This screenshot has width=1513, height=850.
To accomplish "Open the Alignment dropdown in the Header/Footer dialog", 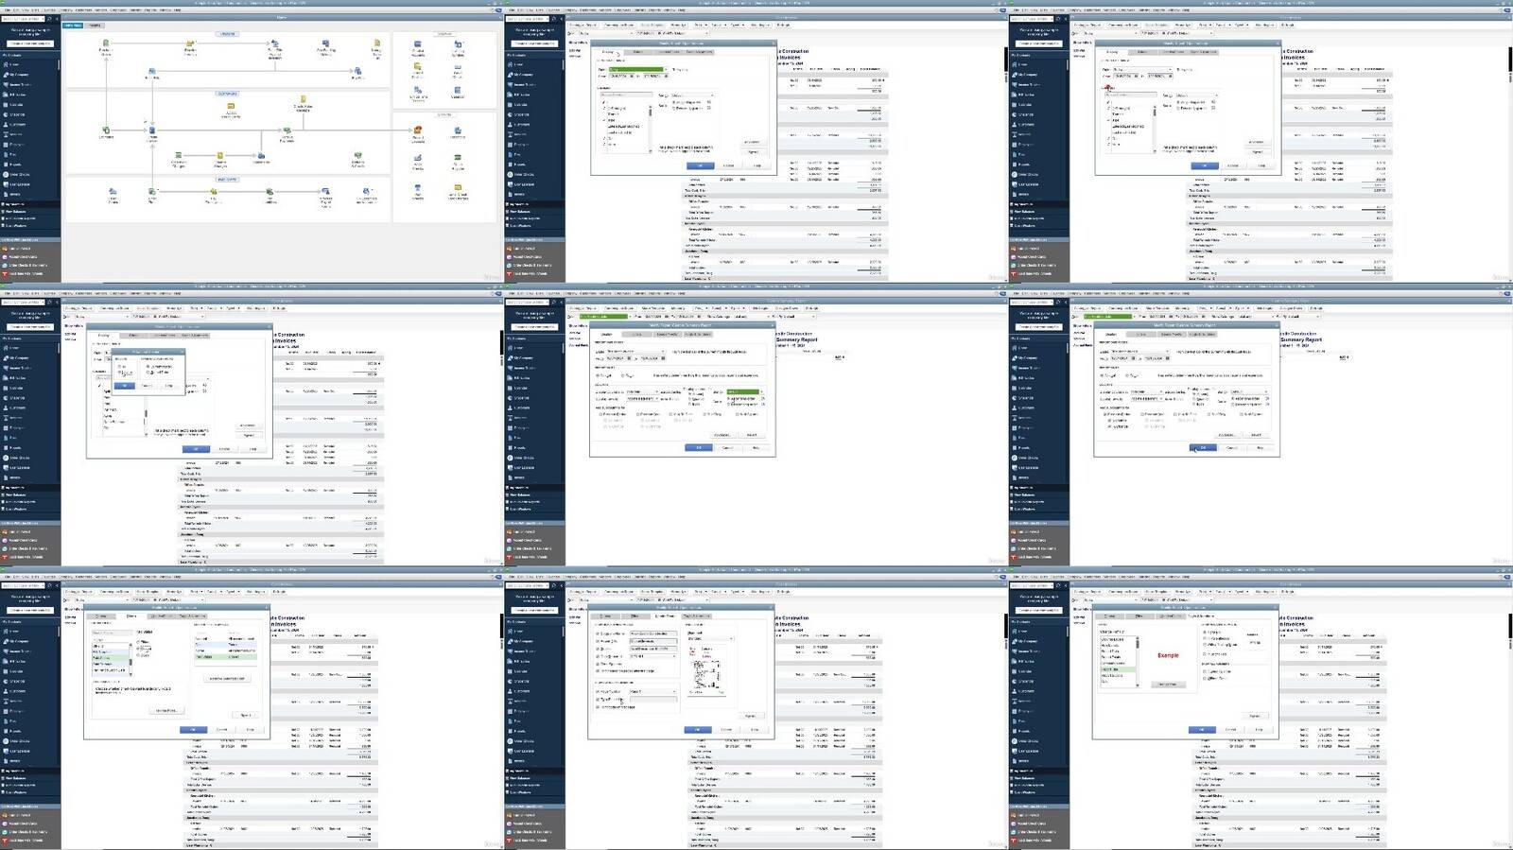I will pyautogui.click(x=710, y=638).
